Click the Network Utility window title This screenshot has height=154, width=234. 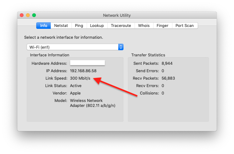[x=117, y=15]
